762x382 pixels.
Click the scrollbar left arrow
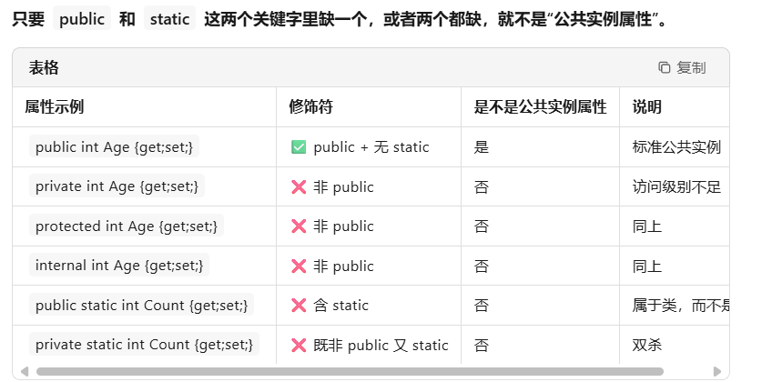tap(25, 371)
